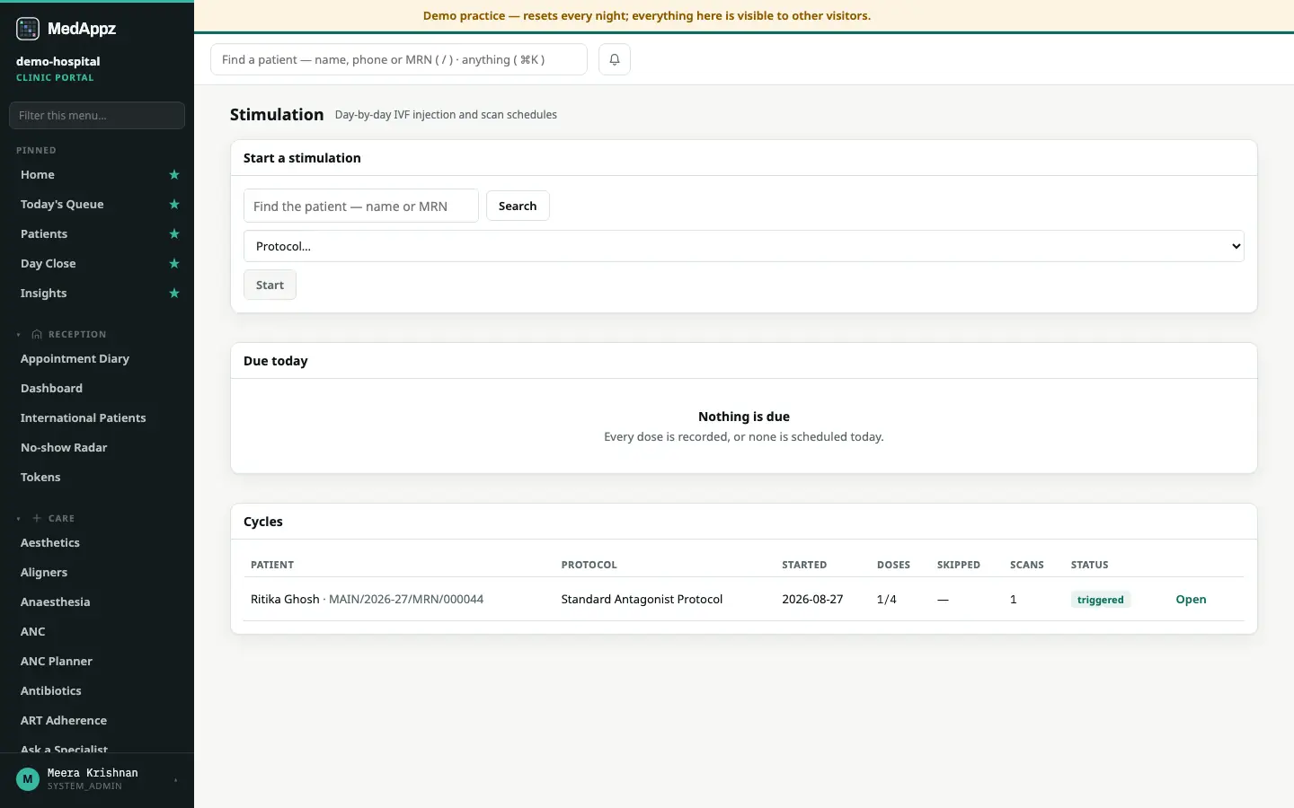Click the triggered status badge
This screenshot has width=1294, height=808.
(1101, 600)
